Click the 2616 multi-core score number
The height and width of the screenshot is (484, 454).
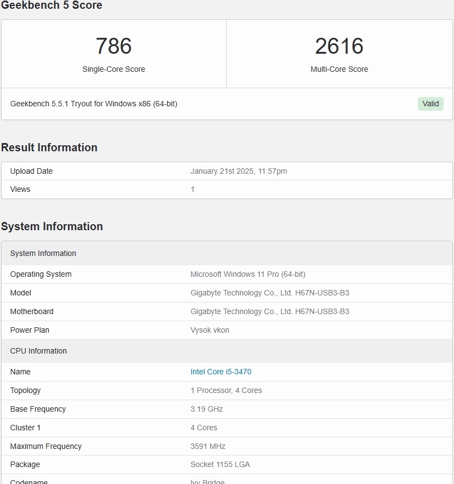[x=339, y=46]
